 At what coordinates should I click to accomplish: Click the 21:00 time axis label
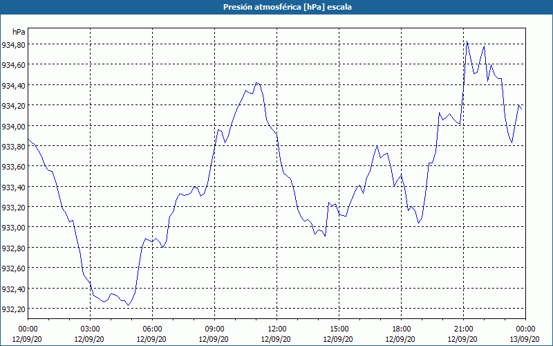pyautogui.click(x=463, y=329)
